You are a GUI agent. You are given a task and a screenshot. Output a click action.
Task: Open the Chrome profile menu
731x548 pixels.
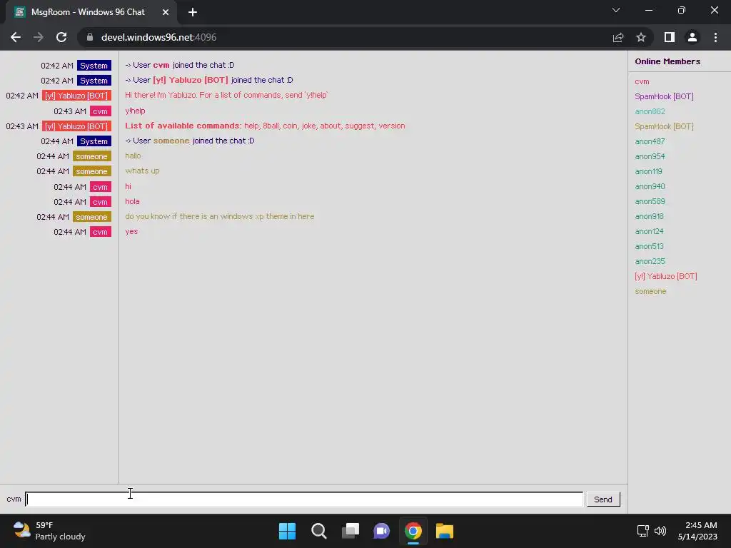[692, 37]
